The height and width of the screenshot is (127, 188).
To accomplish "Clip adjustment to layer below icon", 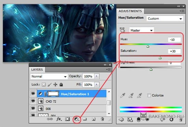I will pos(138,120).
